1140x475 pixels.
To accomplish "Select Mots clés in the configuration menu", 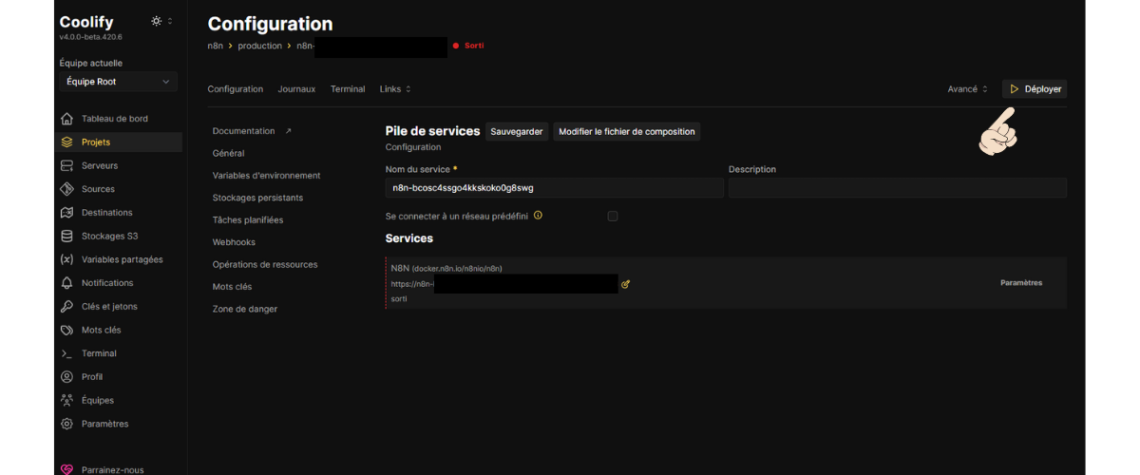I will point(232,287).
